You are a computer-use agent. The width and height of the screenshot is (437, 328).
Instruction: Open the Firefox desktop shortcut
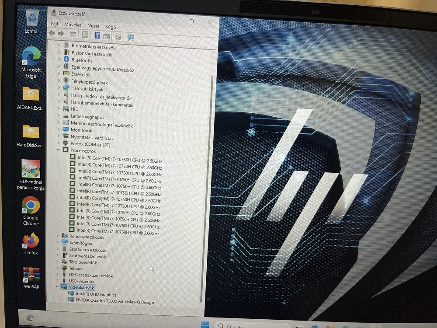coord(31,244)
